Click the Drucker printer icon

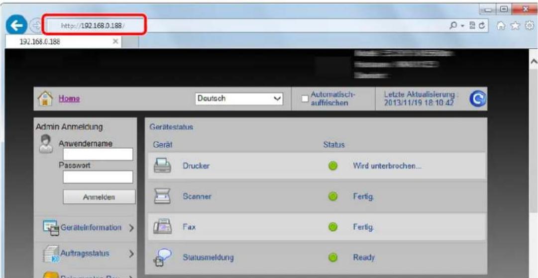pos(162,166)
